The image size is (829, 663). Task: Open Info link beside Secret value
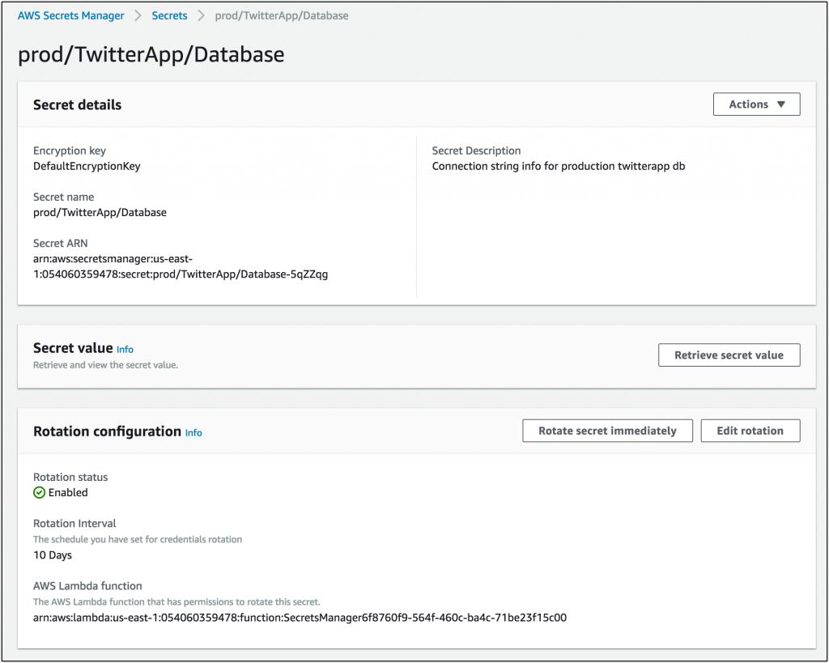coord(125,350)
